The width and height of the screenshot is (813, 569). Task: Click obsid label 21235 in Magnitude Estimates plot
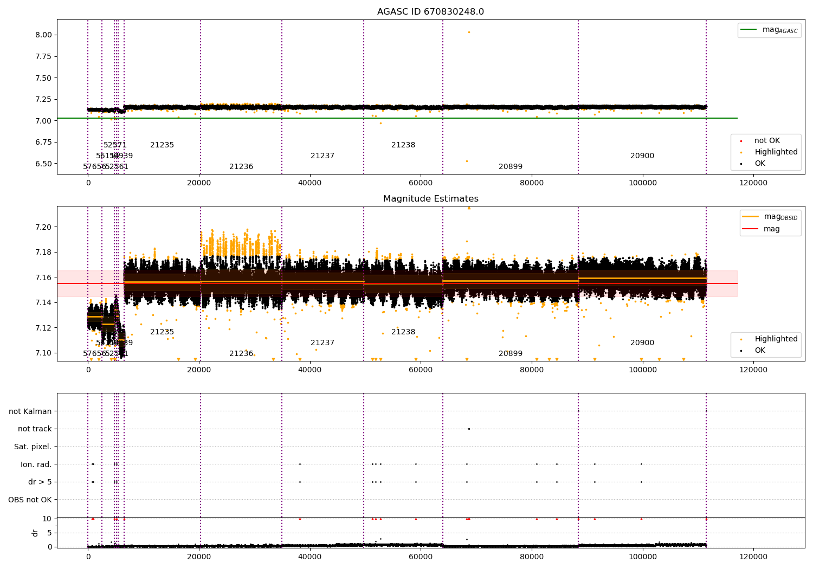162,332
